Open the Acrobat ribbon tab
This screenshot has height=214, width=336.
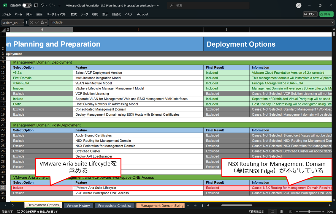(143, 14)
